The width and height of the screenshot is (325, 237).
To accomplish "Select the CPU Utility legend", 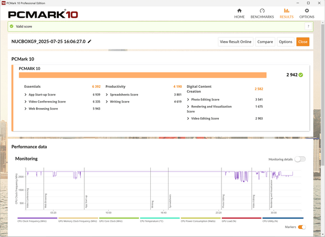I will (283, 220).
